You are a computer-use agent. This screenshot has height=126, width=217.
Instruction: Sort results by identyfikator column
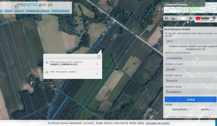click(x=181, y=109)
